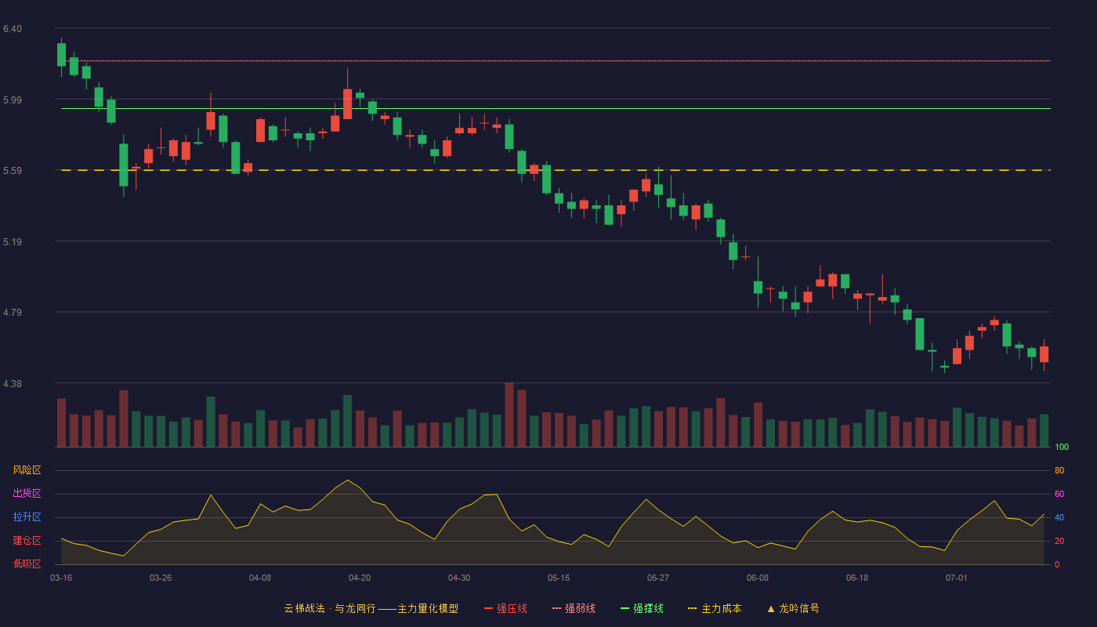This screenshot has width=1097, height=627.
Task: Toggle the 强撑线 legend entry
Action: coord(642,608)
